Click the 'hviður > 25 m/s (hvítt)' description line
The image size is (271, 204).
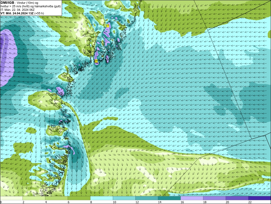point(31,7)
